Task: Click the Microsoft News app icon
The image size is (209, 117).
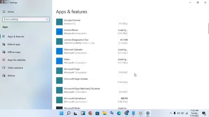Action: [59, 108]
